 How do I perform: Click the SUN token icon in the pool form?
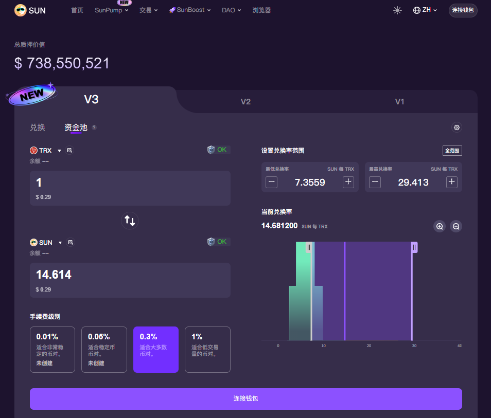[33, 243]
